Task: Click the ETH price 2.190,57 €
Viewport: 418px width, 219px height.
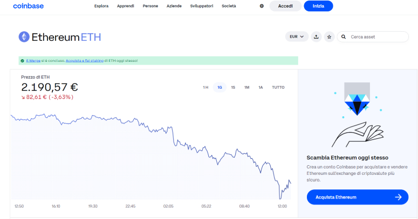Action: click(50, 87)
